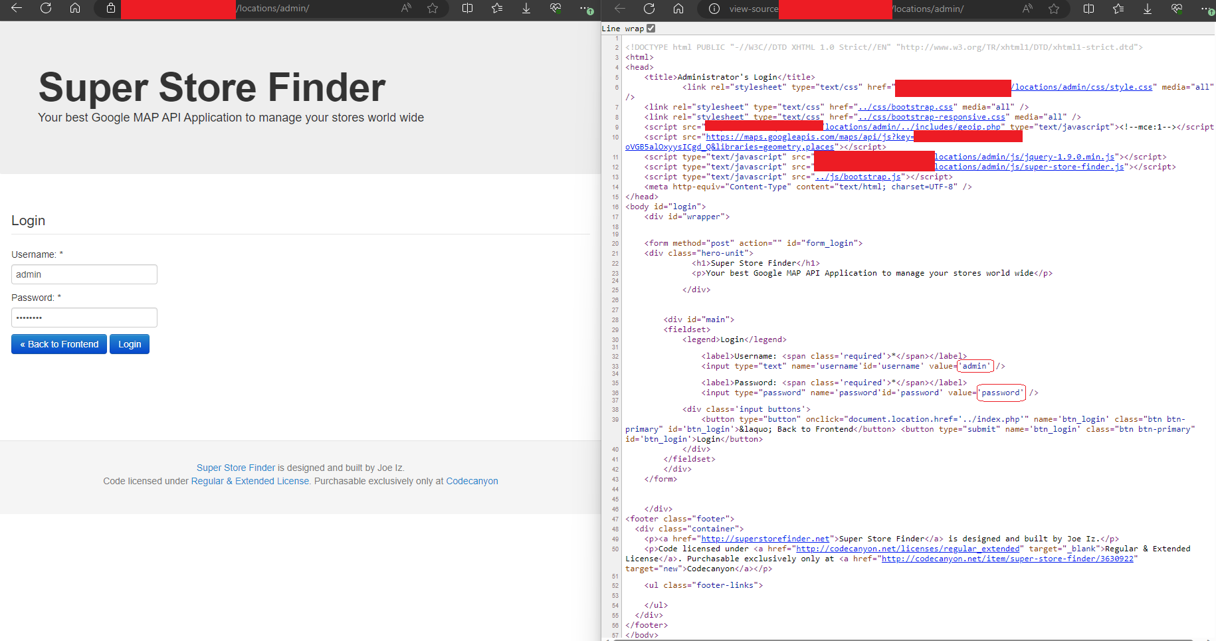The height and width of the screenshot is (641, 1216).
Task: Open the ../js/bootstrap.js source link
Action: [858, 177]
